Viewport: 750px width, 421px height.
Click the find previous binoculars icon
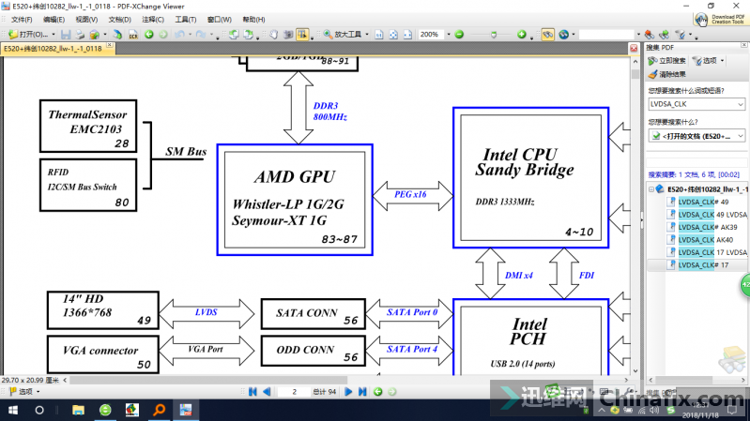point(649,35)
